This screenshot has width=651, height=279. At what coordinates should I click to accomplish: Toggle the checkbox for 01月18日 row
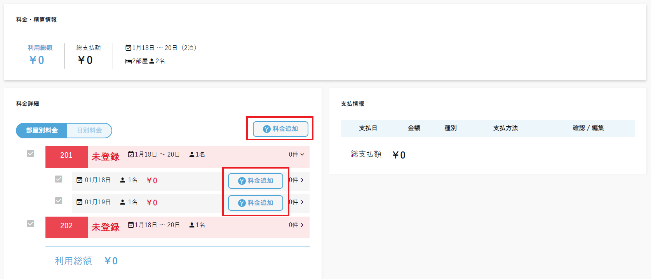[59, 179]
